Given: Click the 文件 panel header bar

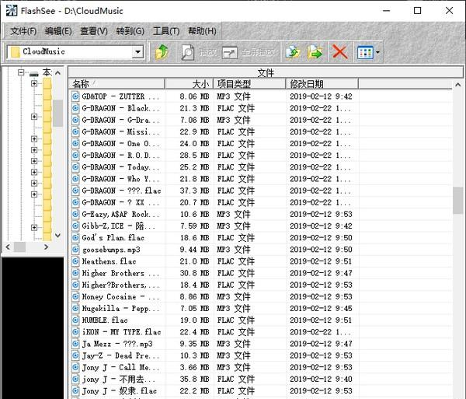Looking at the screenshot, I should pos(266,72).
